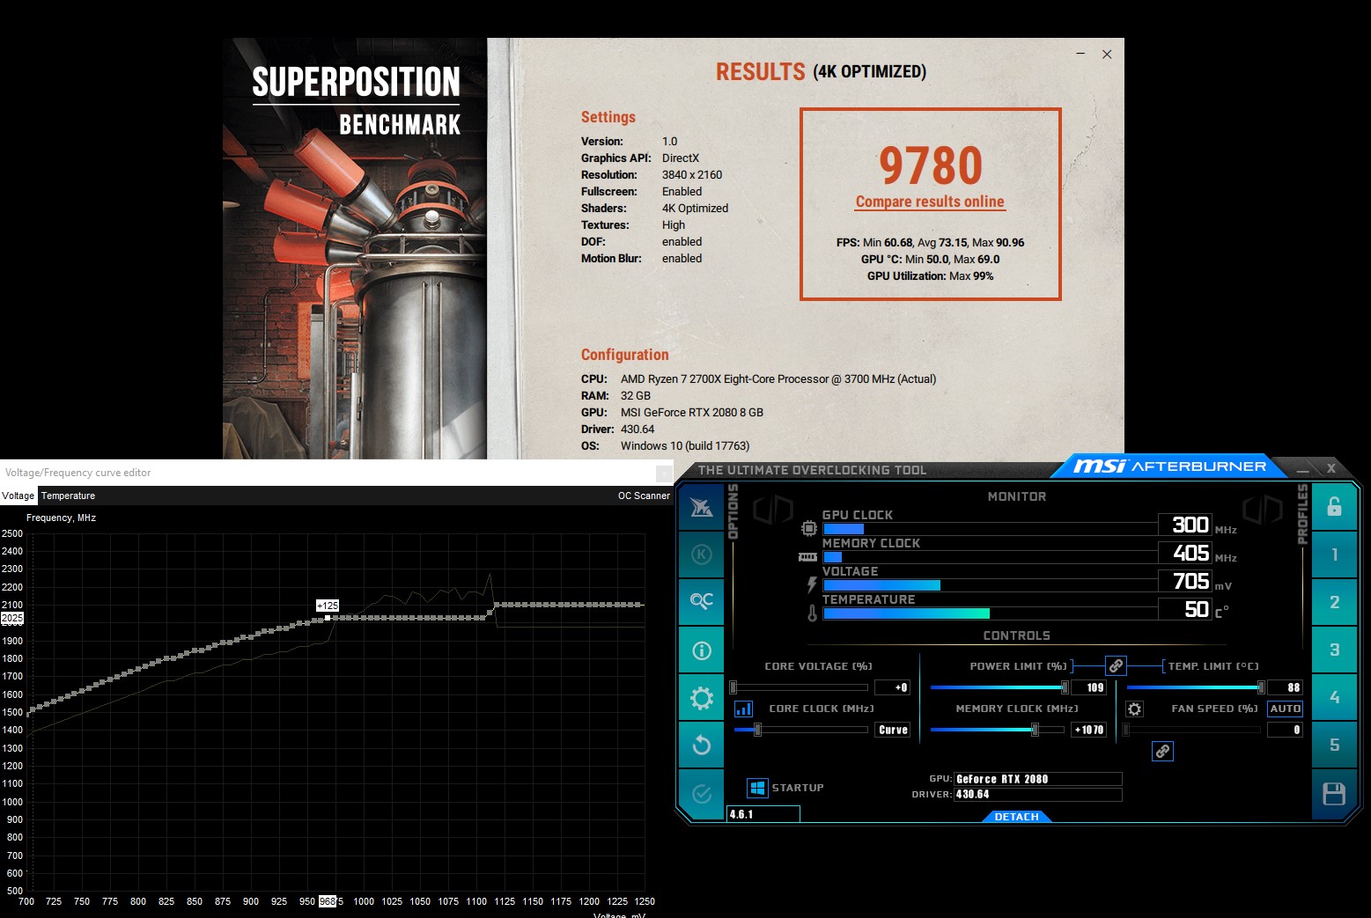Screen dimensions: 1371x918
Task: Click the Superposition score 9780
Action: pos(931,165)
